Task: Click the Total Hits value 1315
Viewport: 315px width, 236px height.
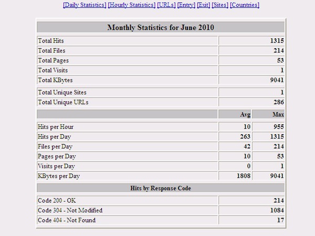Action: 277,41
